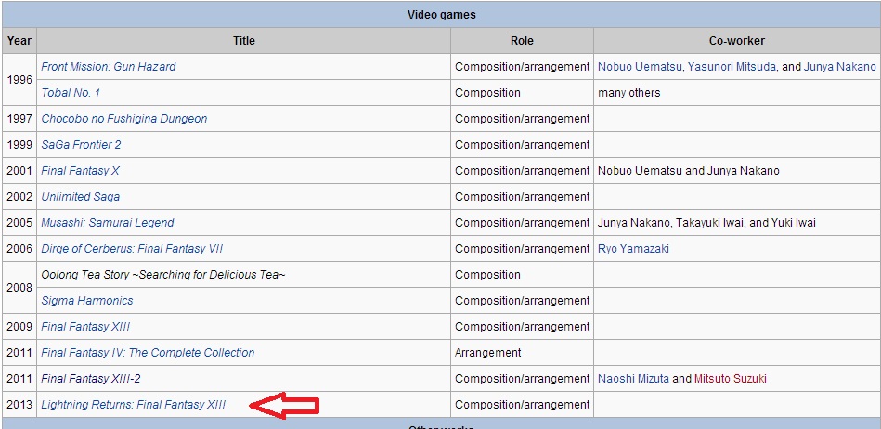Click Composition/arrangement role for Final Fantasy X
The width and height of the screenshot is (881, 429).
523,170
